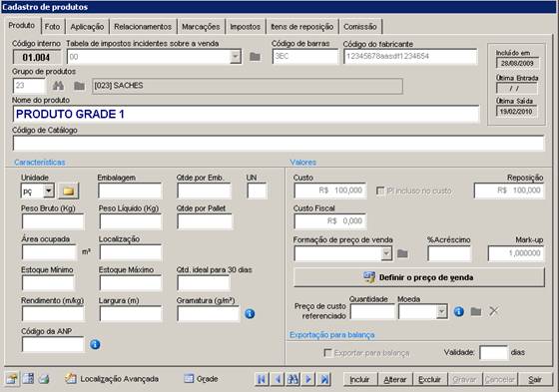
Task: Click info icon beside Gramatura field
Action: click(x=250, y=313)
